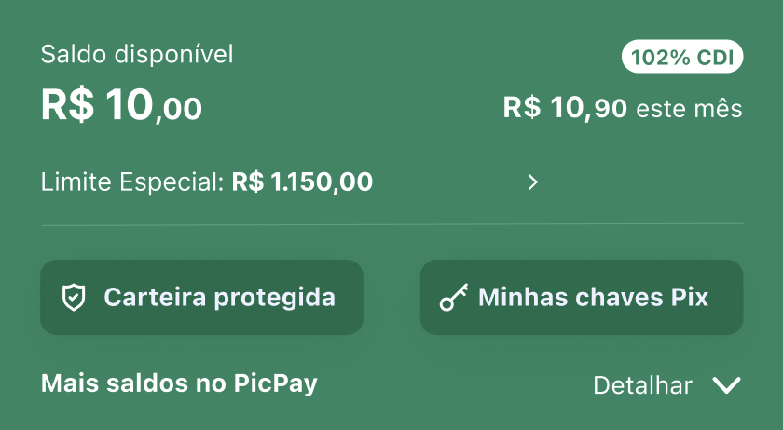Tap the R$ 10,00 available balance

(x=121, y=107)
